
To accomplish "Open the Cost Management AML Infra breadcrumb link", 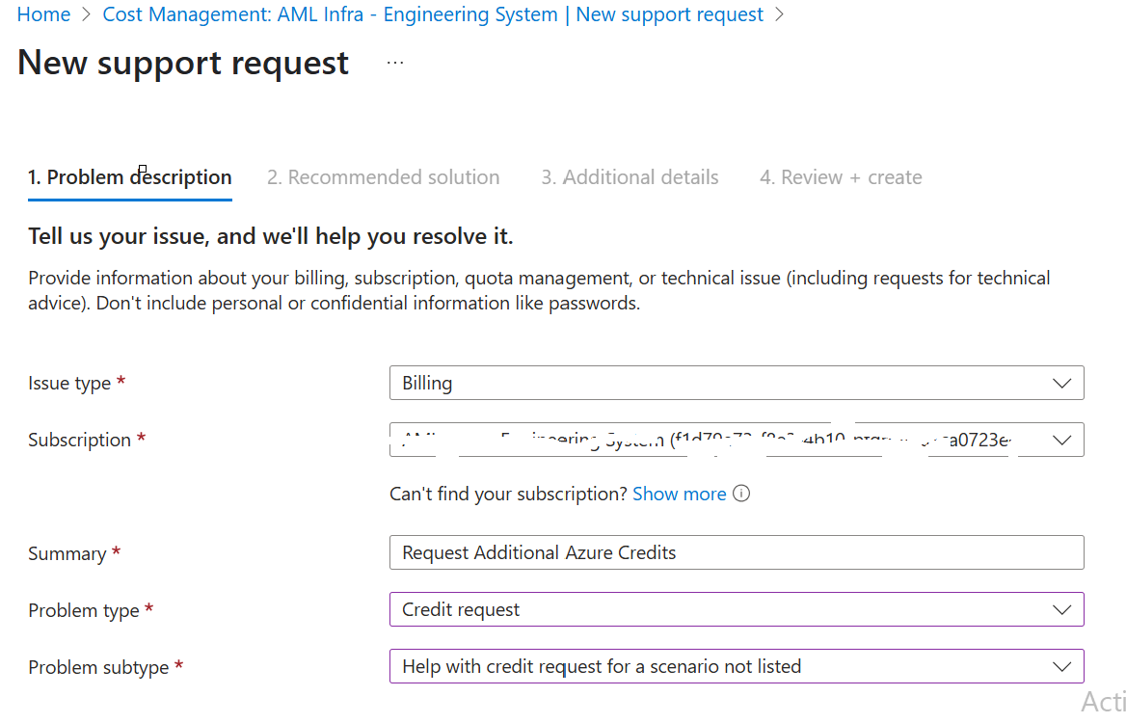I will pyautogui.click(x=433, y=14).
